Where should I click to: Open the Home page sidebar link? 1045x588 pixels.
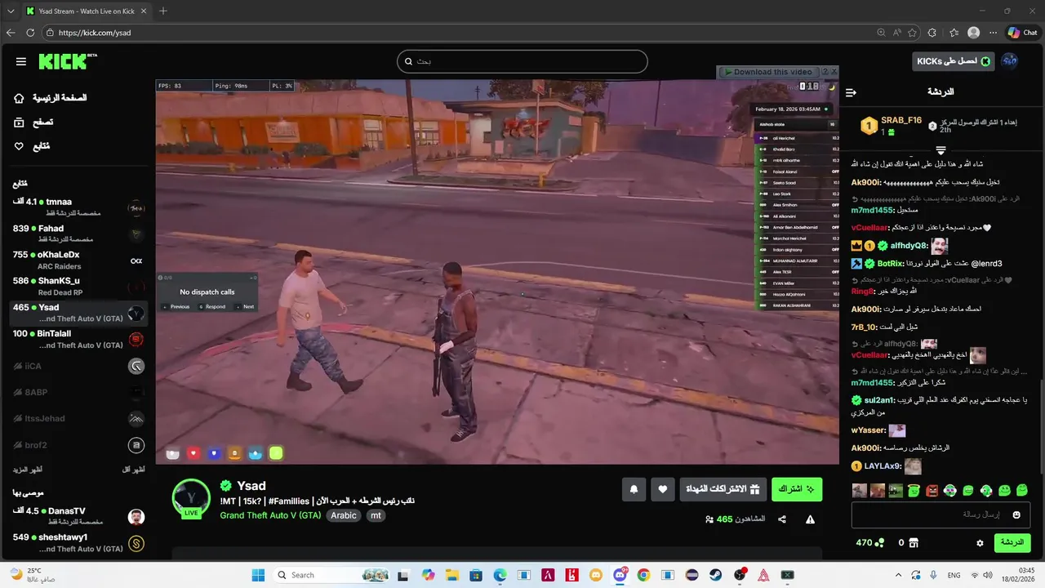[x=51, y=98]
